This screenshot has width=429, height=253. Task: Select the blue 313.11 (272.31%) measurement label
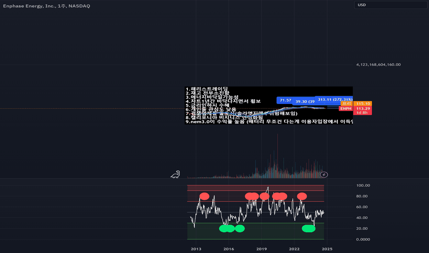click(335, 99)
